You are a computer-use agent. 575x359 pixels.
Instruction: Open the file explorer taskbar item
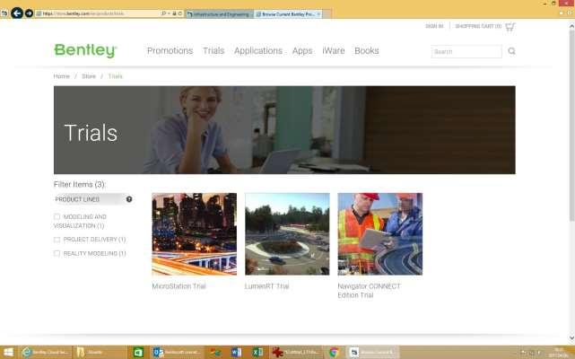[x=99, y=353]
